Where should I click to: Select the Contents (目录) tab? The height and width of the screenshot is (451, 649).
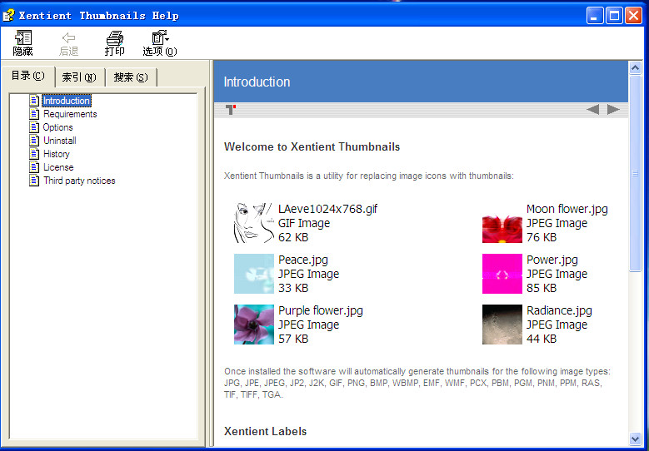[27, 77]
